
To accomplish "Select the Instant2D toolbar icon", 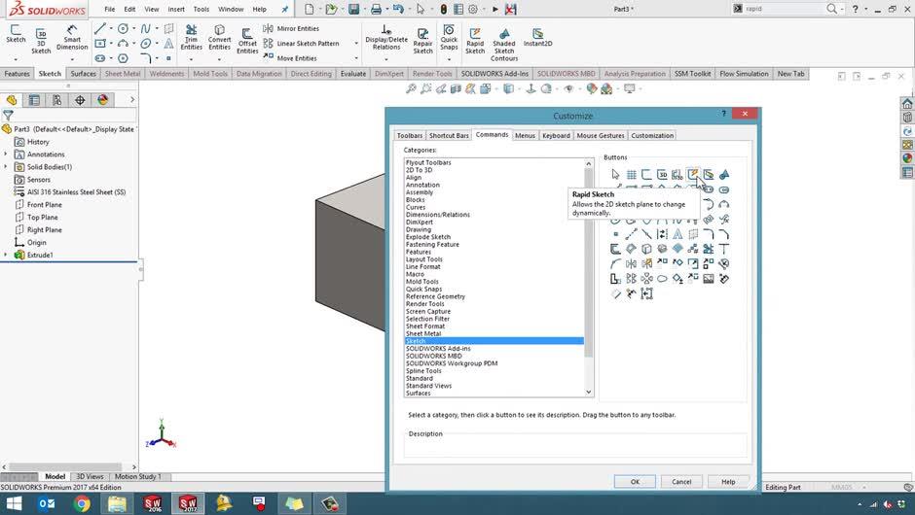I will (x=537, y=37).
